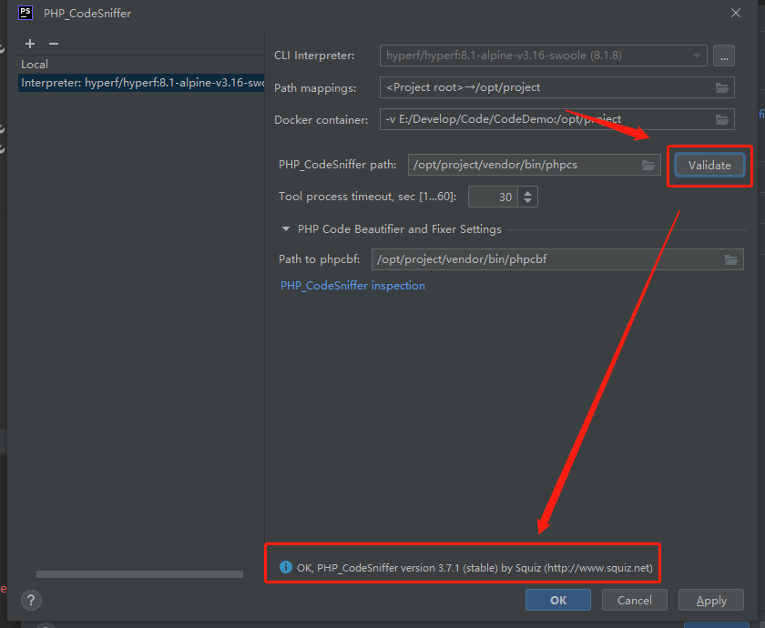Click the PhpStorm logo in title bar
The image size is (765, 628).
click(x=25, y=13)
